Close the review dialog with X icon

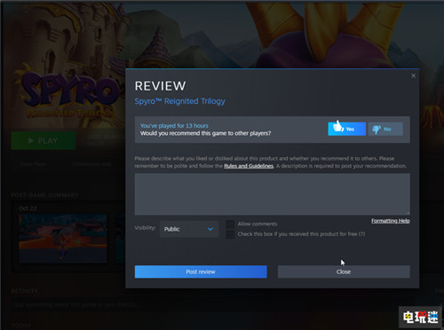tap(413, 75)
